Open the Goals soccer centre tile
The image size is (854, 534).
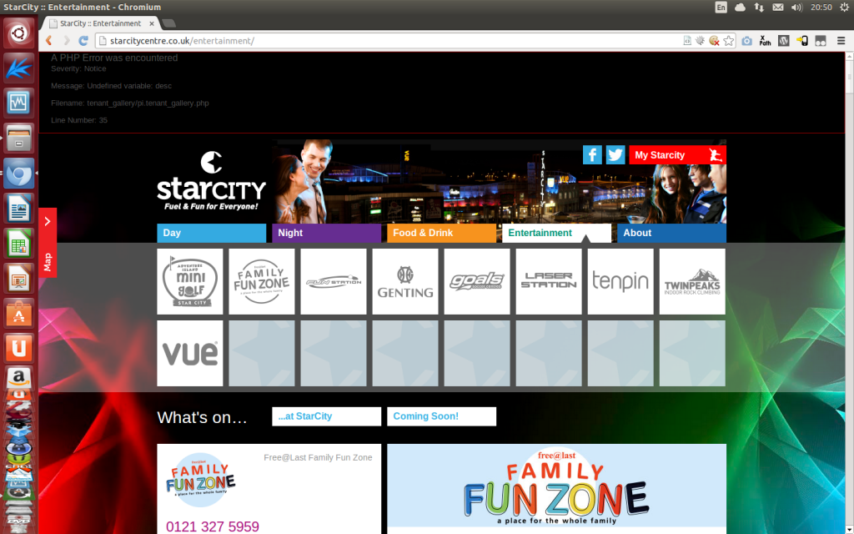tap(477, 281)
